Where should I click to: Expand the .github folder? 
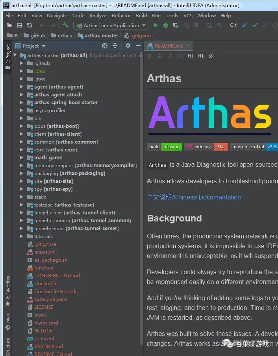pyautogui.click(x=22, y=63)
